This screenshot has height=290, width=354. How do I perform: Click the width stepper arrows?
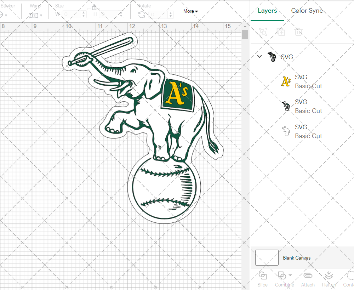pos(84,15)
